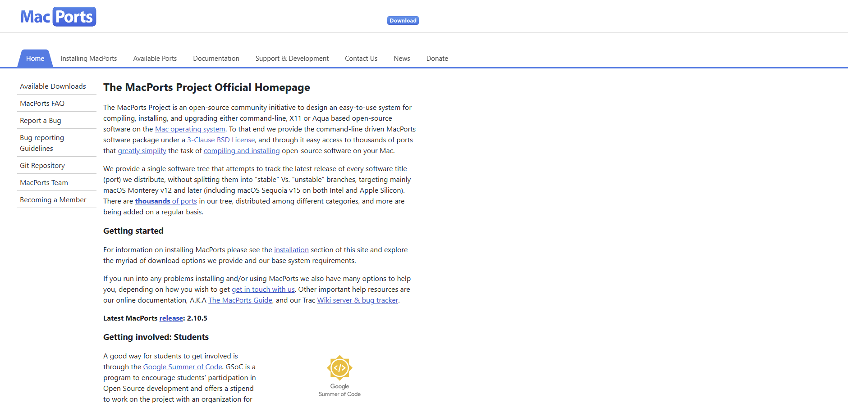Click The MacPorts Project Official Homepage heading
The image size is (848, 403).
pyautogui.click(x=206, y=87)
